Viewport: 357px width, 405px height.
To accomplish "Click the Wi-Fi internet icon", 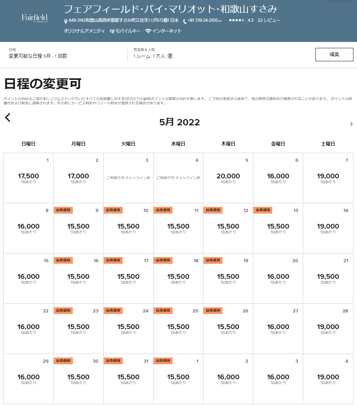I will (148, 31).
